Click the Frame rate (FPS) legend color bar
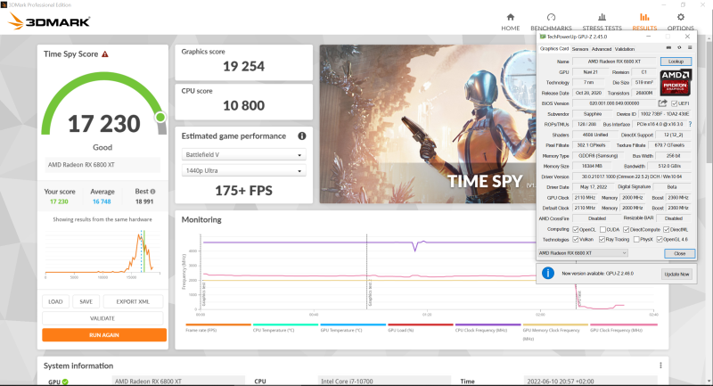 [217, 325]
